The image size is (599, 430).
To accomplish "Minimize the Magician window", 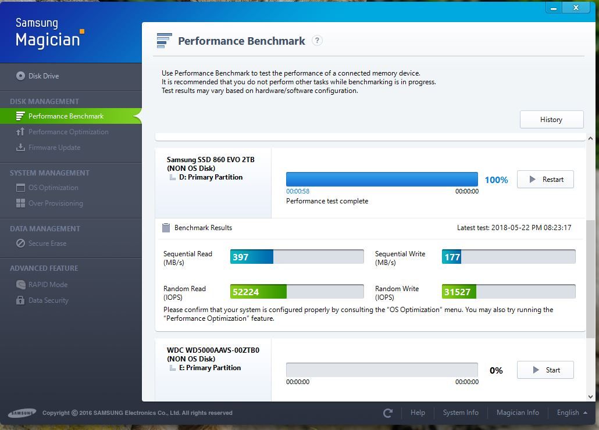I will (554, 8).
